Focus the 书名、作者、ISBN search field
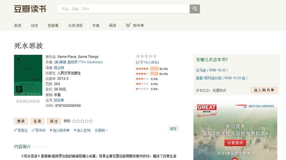This screenshot has height=160, width=286. pos(124,9)
